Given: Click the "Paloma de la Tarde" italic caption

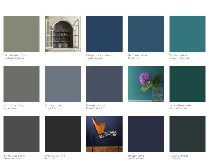Looking at the screenshot, I should [x=95, y=108].
